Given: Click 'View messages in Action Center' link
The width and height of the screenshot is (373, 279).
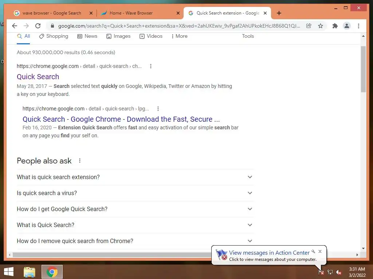Looking at the screenshot, I should pos(269,253).
